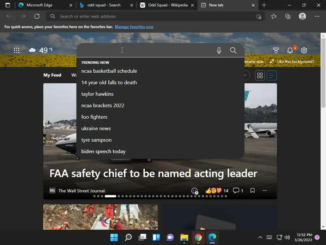Screen dimensions: 326x245
Task: Switch feed to grid layout view
Action: pyautogui.click(x=260, y=75)
